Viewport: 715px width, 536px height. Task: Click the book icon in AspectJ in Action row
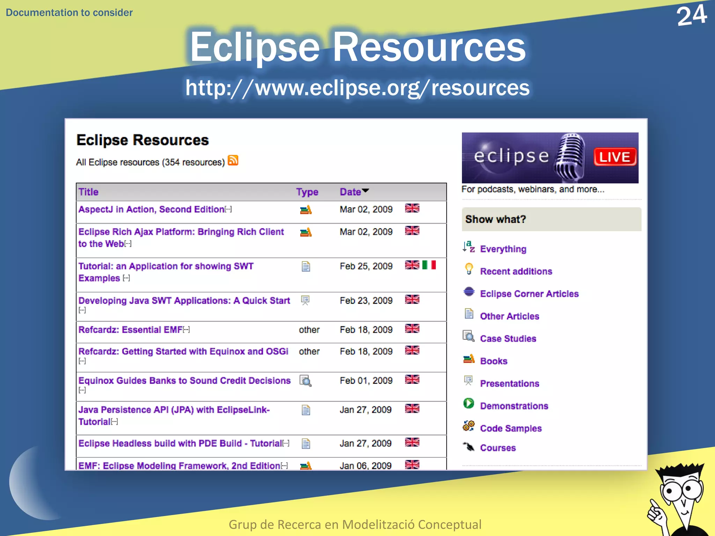(306, 210)
